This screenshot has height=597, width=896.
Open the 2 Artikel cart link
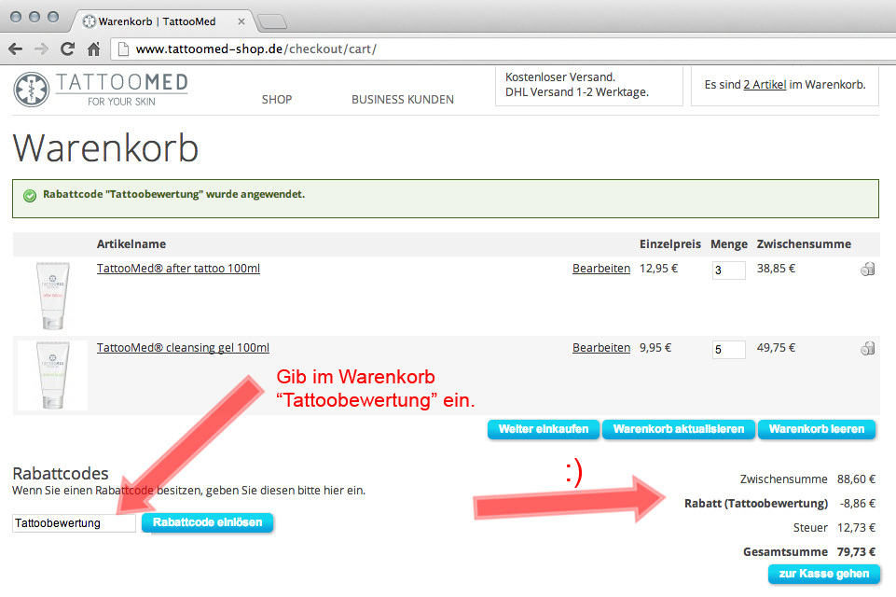765,85
